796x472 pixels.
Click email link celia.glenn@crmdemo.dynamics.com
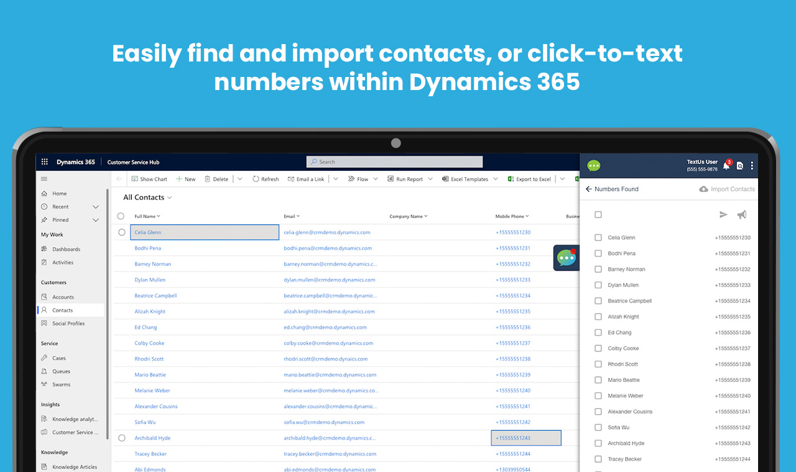pyautogui.click(x=327, y=232)
